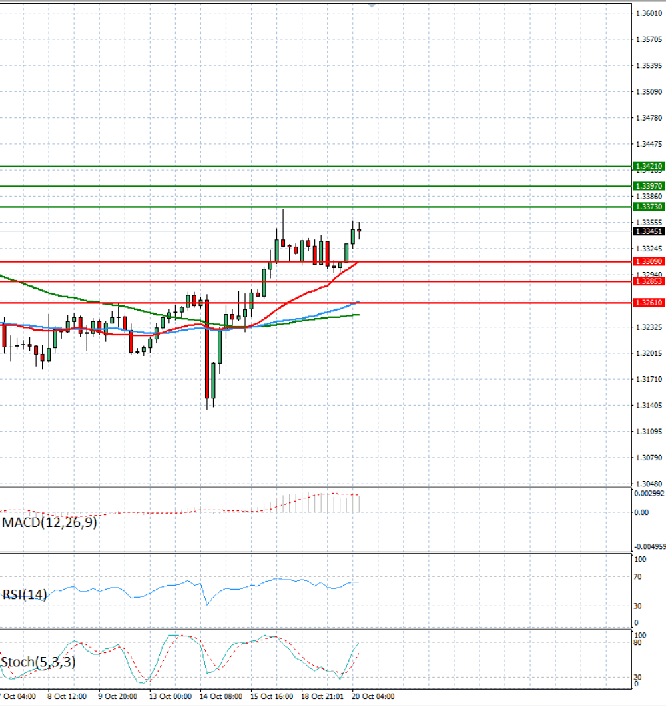Click the 18 Oct 21:01 time axis label
Screen dimensions: 666x707
click(x=322, y=696)
